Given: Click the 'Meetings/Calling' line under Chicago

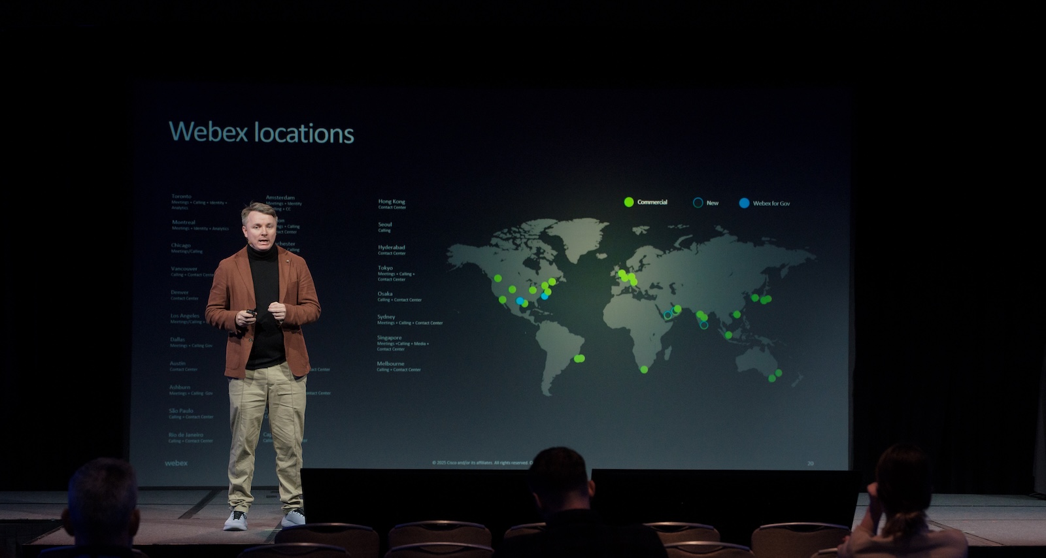Looking at the screenshot, I should [187, 251].
